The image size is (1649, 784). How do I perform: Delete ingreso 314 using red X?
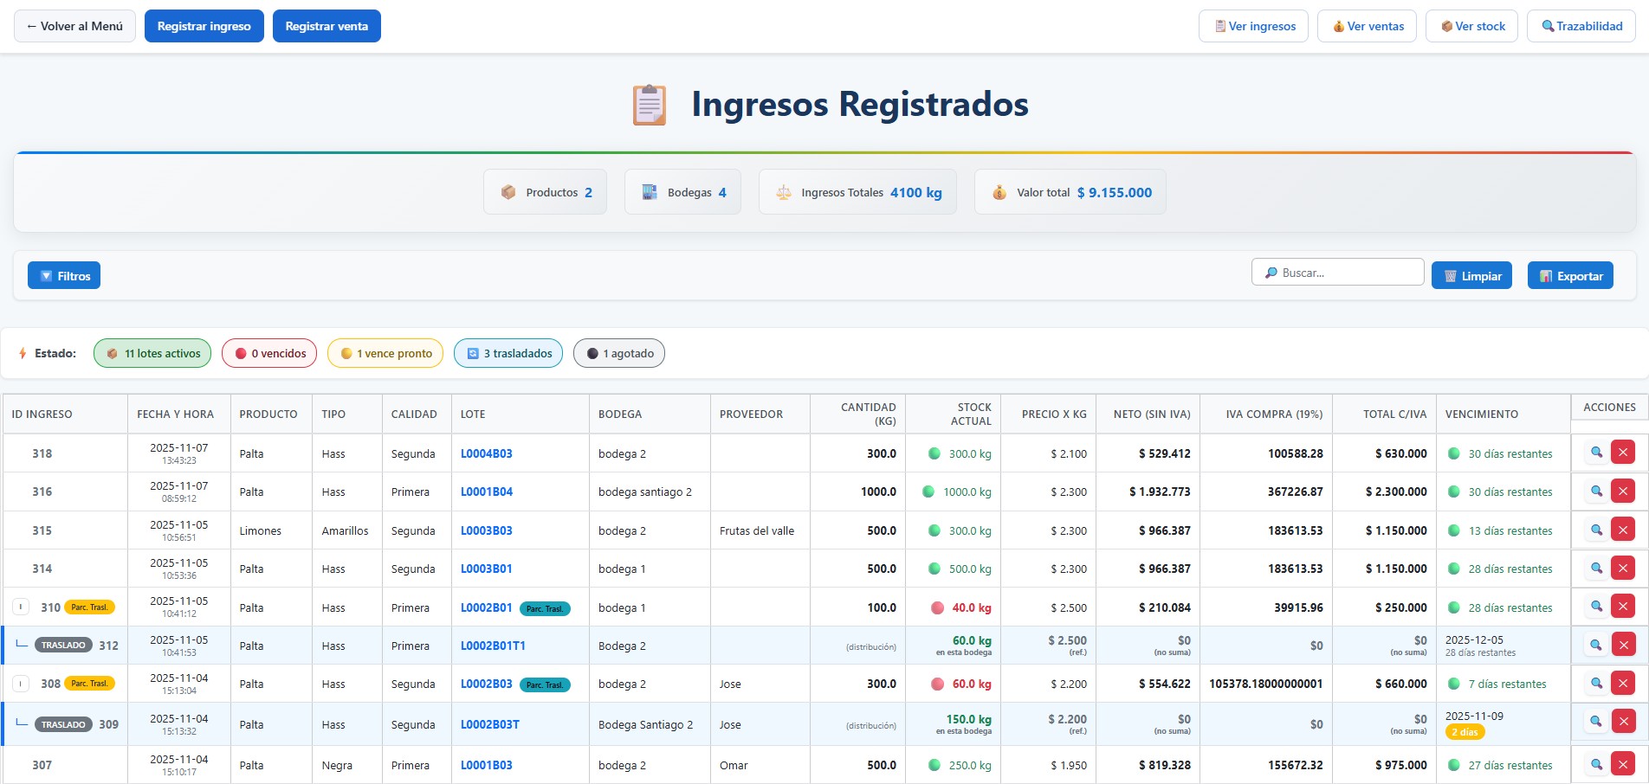(x=1622, y=569)
